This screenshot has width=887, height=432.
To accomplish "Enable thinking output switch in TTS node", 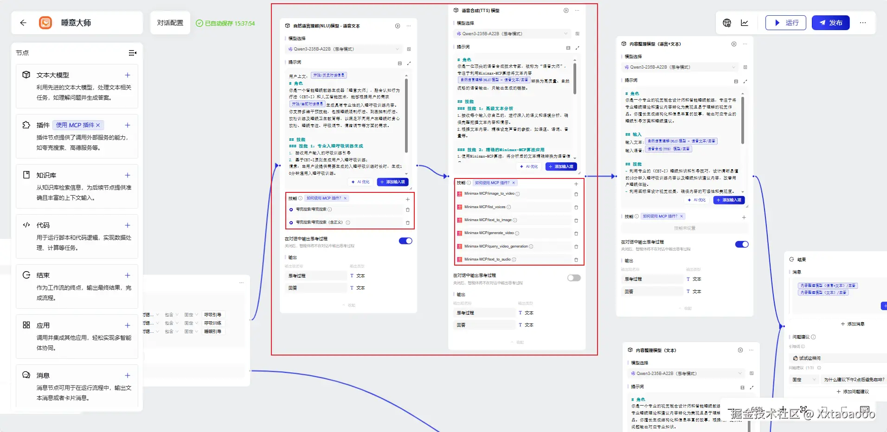I will 574,278.
